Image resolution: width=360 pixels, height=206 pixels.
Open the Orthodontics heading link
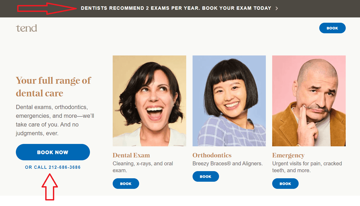(x=212, y=155)
